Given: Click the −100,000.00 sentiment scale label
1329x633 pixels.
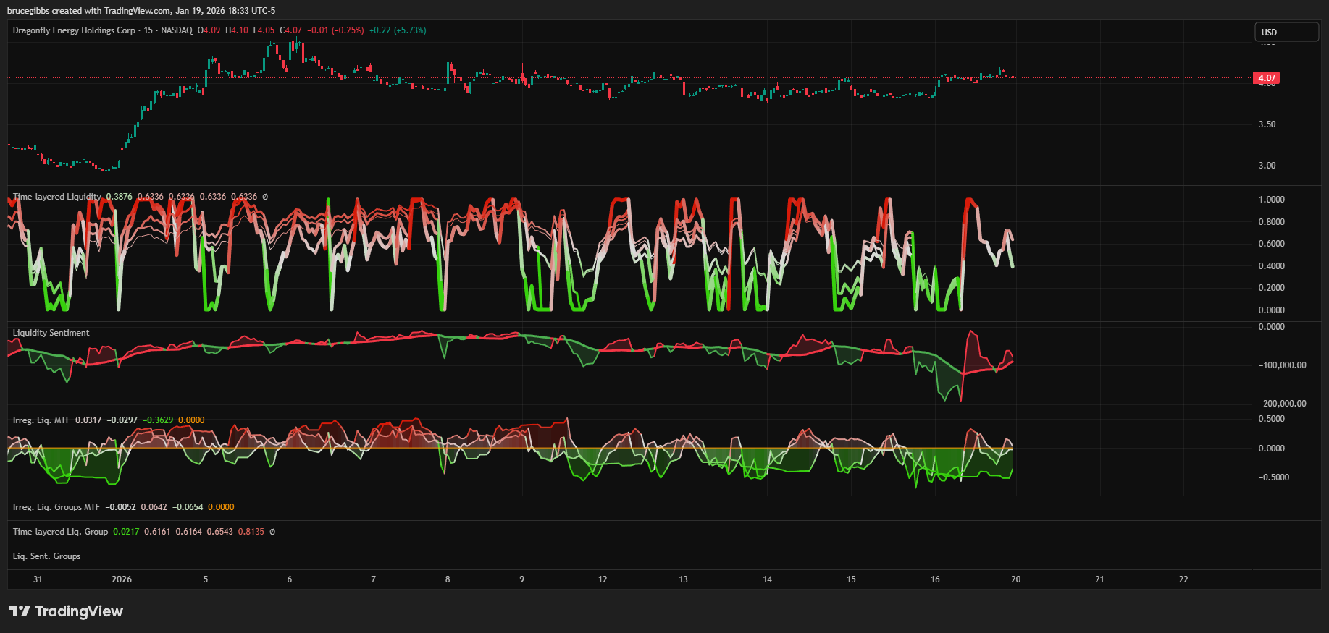Looking at the screenshot, I should coord(1282,365).
